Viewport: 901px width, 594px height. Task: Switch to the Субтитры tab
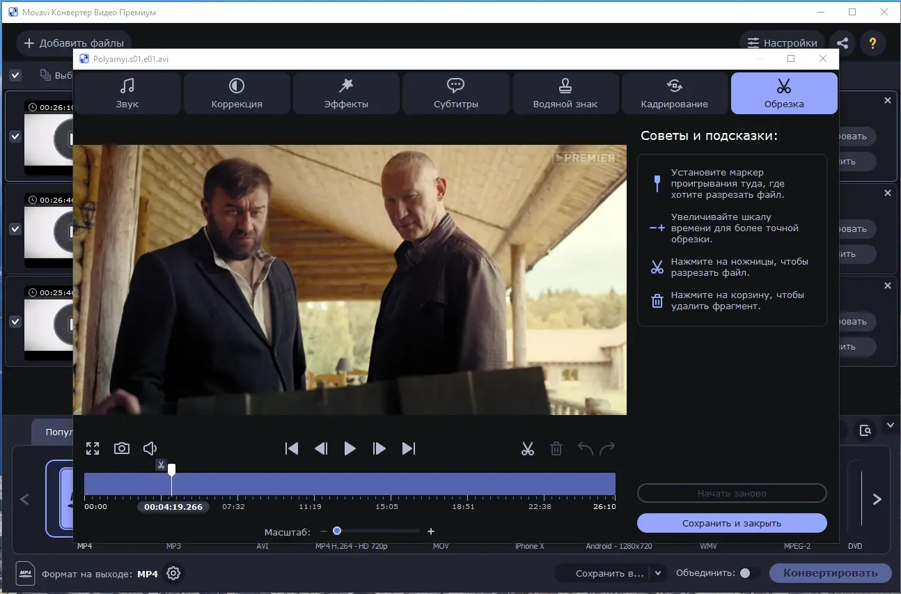(455, 93)
